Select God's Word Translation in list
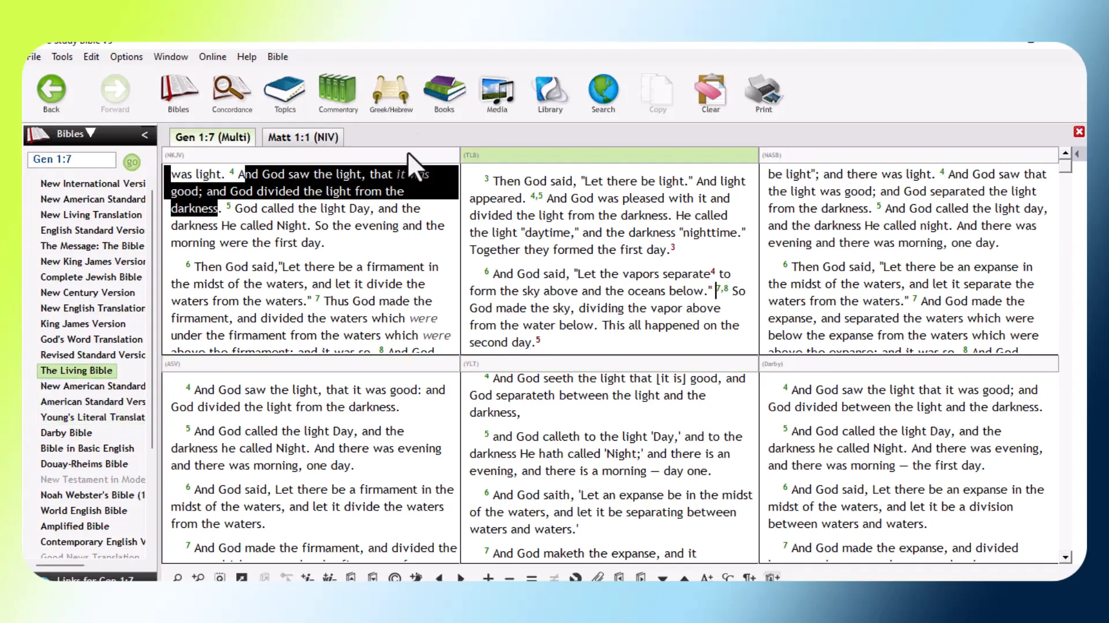This screenshot has height=623, width=1109. pyautogui.click(x=92, y=339)
